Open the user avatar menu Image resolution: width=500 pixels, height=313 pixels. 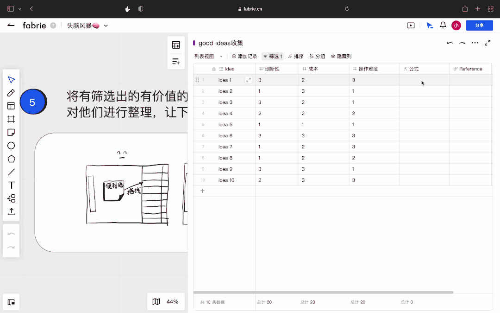[x=456, y=25]
